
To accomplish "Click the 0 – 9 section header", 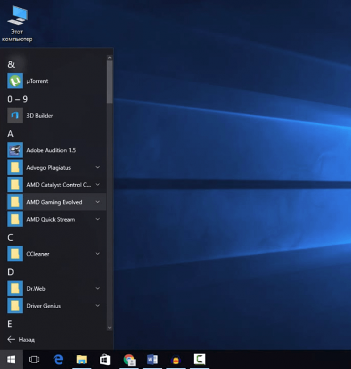I will (x=18, y=99).
